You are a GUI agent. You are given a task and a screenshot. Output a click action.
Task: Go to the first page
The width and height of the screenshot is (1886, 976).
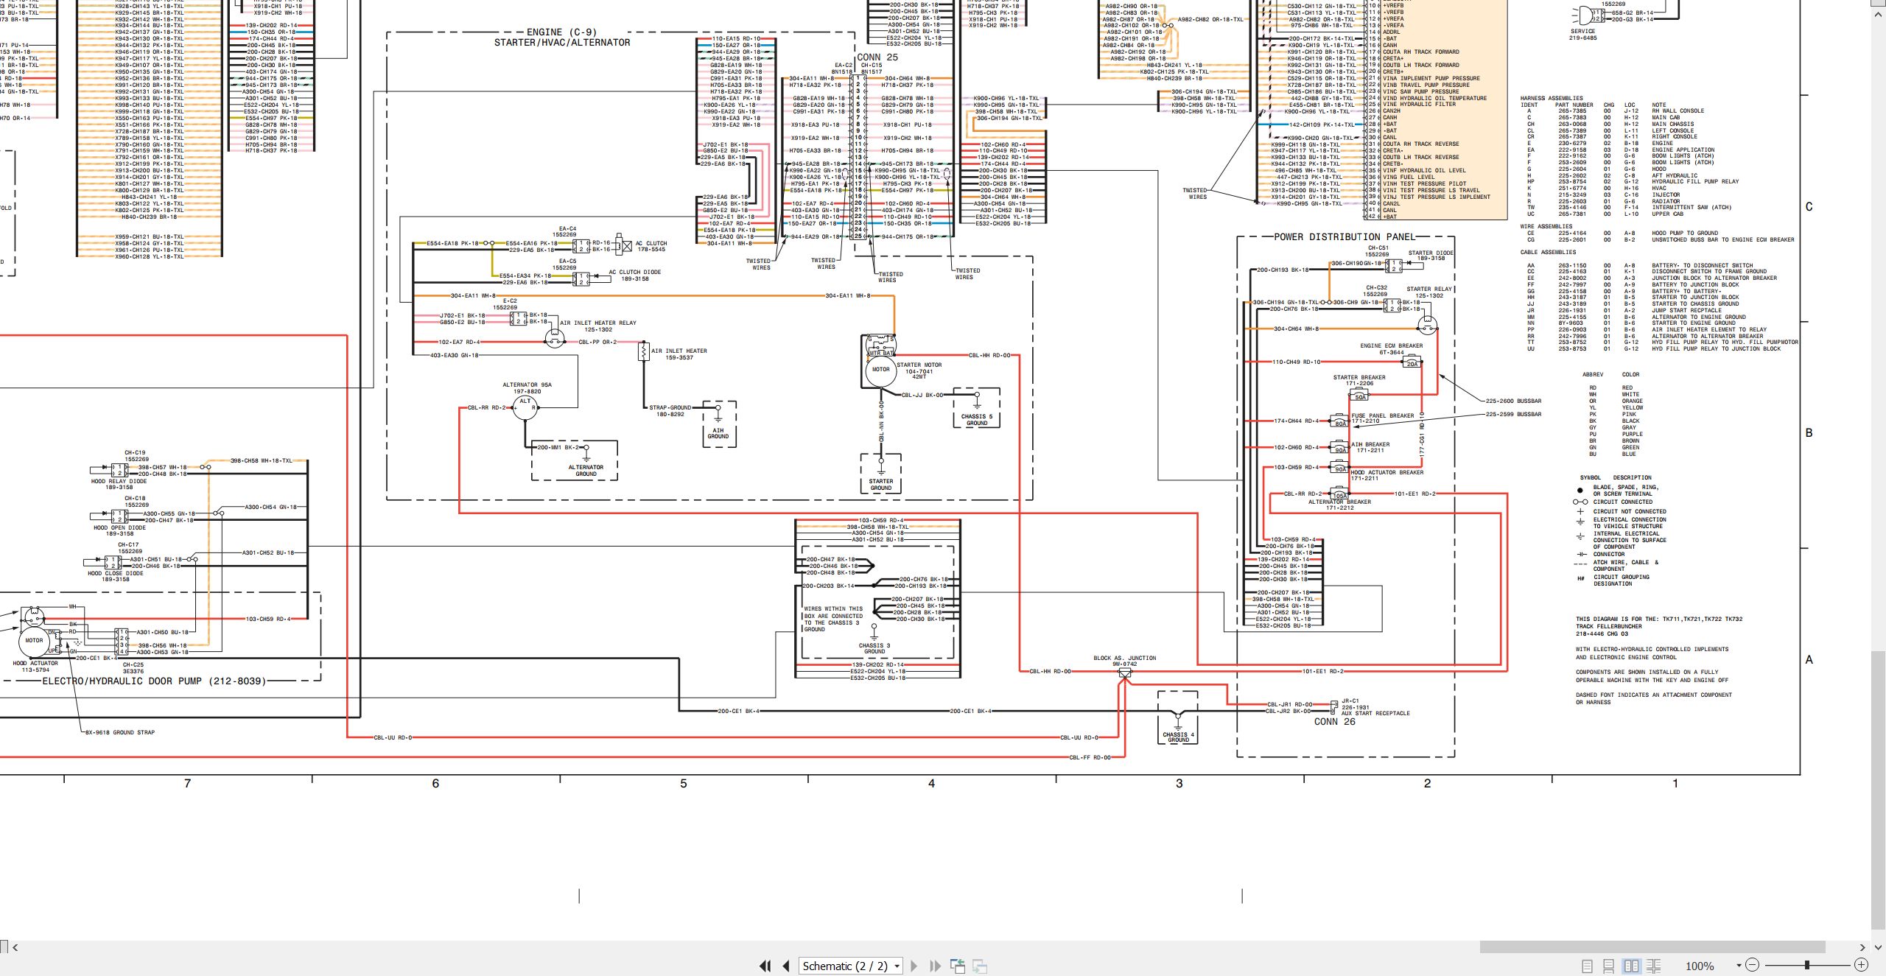point(765,966)
